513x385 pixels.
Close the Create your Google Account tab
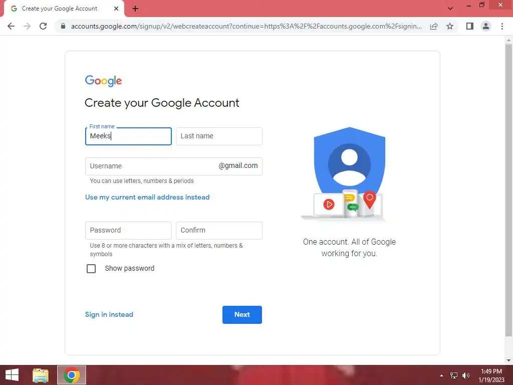coord(116,9)
